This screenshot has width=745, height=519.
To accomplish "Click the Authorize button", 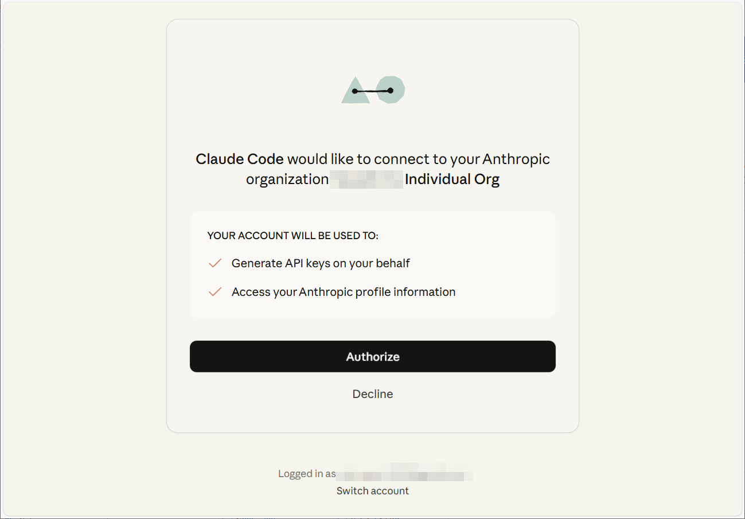I will tap(373, 356).
